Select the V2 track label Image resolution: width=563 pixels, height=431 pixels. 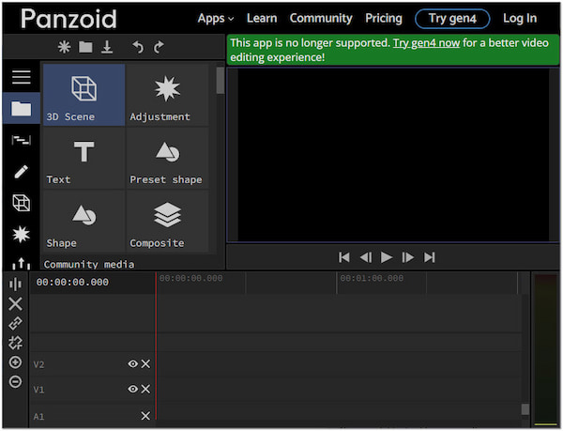(x=38, y=364)
